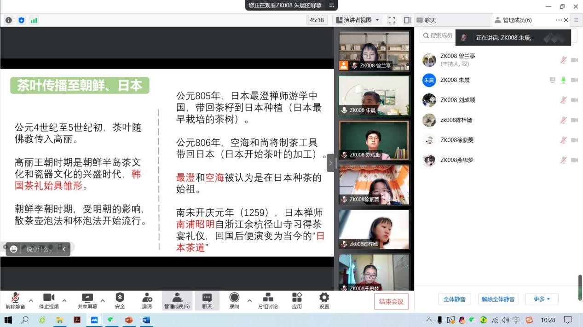
Task: Toggle mute for member ZK008 刘成顺
Action: (563, 100)
